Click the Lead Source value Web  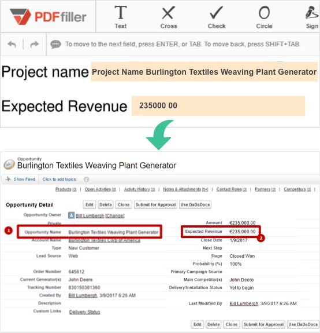point(73,256)
